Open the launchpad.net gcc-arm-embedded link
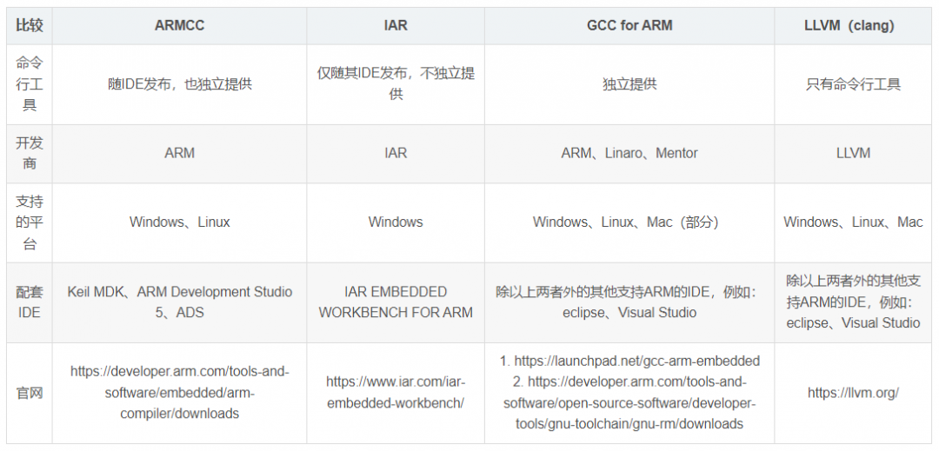Viewport: 939px width, 451px height. pyautogui.click(x=637, y=361)
